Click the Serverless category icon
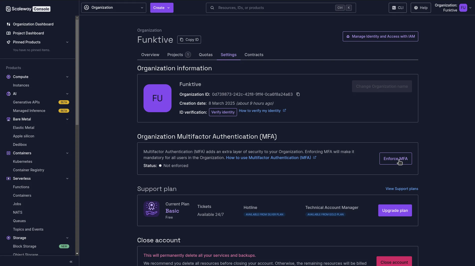Viewport: 475px width, 266px height. pos(8,178)
